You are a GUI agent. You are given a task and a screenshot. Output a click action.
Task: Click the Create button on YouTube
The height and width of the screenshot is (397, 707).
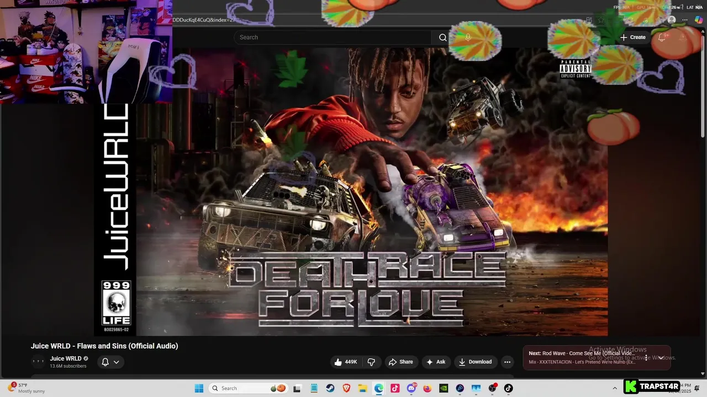tap(633, 37)
